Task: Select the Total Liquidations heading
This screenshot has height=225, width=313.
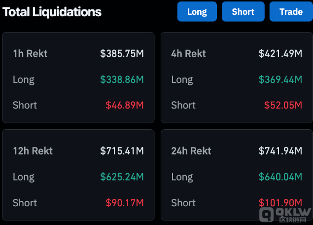Action: click(x=52, y=12)
